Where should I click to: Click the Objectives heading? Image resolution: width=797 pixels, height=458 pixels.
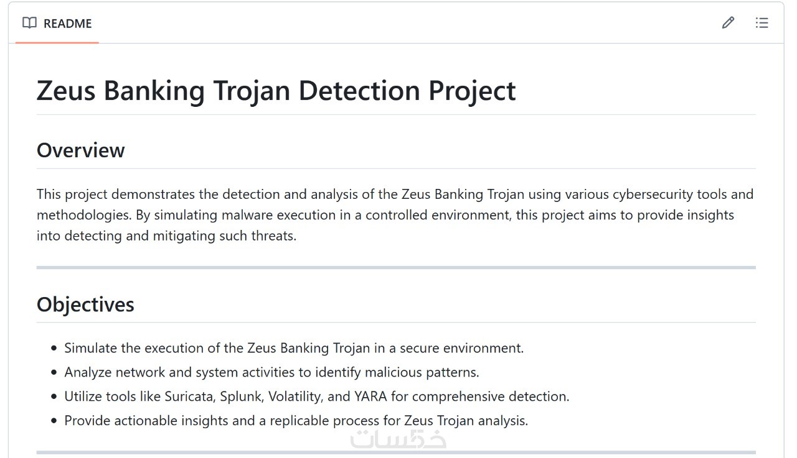point(85,305)
